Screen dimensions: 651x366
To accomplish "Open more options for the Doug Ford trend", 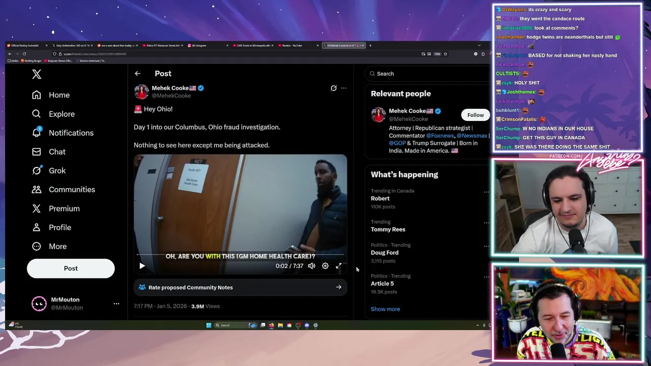I will (486, 246).
